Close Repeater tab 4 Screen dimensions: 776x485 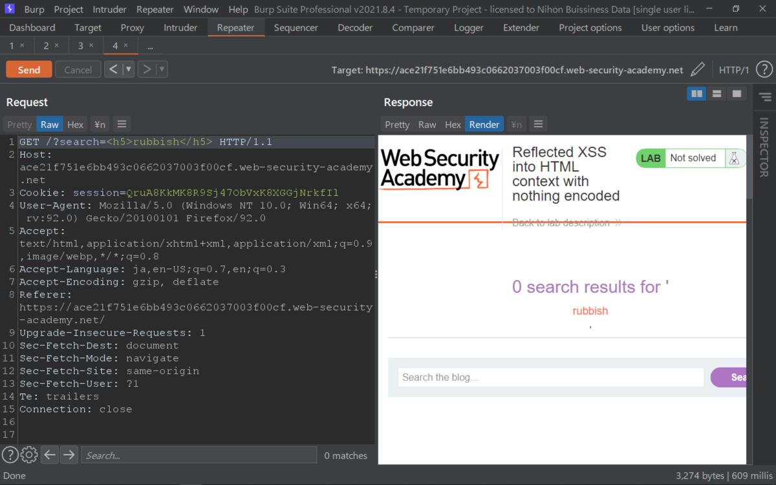click(126, 46)
